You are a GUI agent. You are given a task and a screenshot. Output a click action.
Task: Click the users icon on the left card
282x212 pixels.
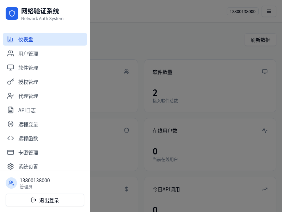click(x=127, y=72)
